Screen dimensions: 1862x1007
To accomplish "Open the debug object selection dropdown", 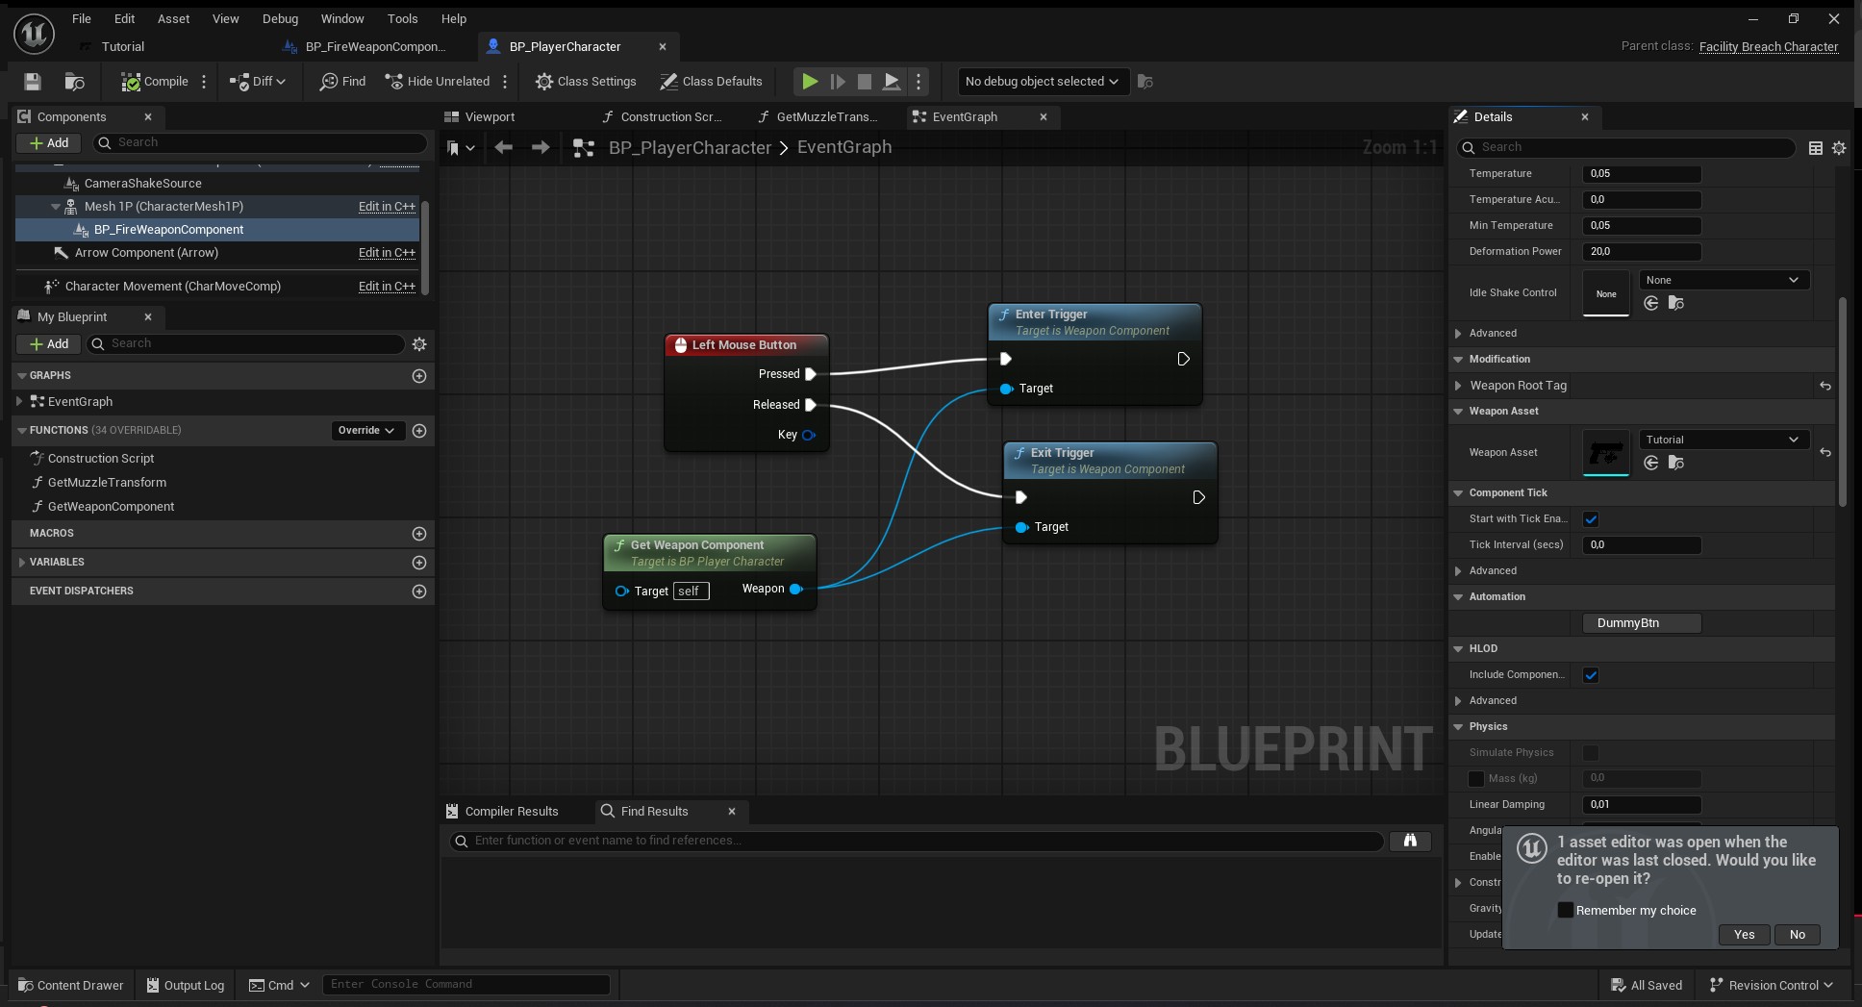I will tap(1042, 82).
